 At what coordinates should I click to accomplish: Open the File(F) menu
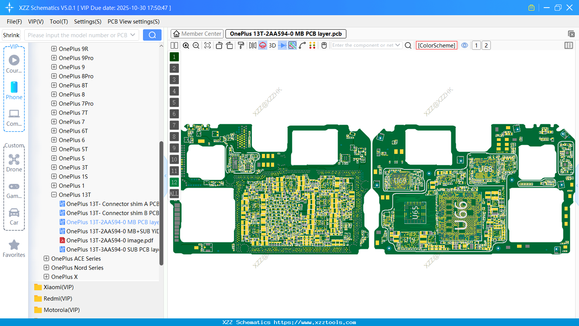[14, 22]
